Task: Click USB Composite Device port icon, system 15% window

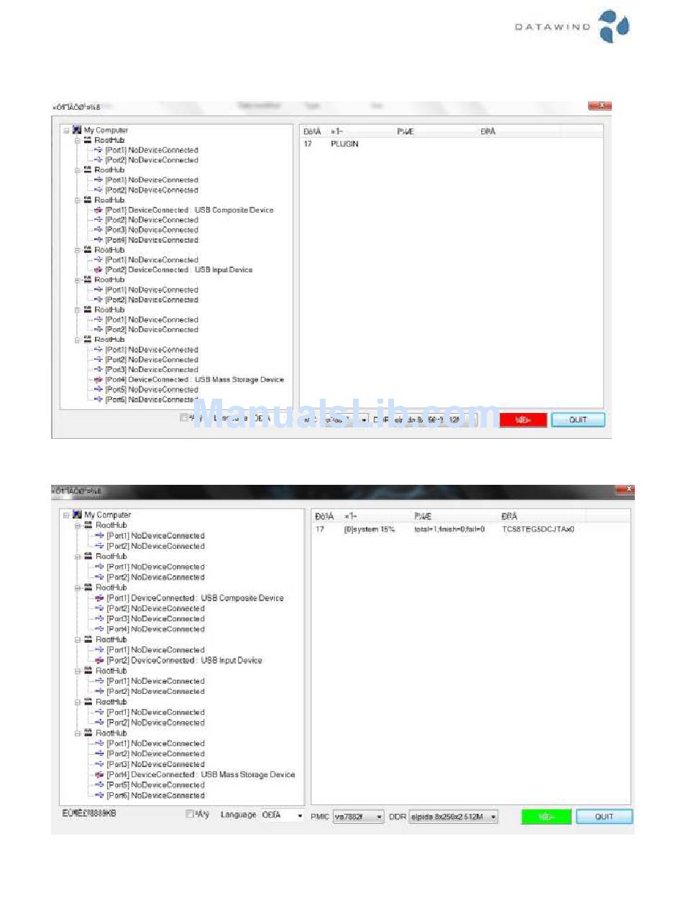Action: click(100, 598)
